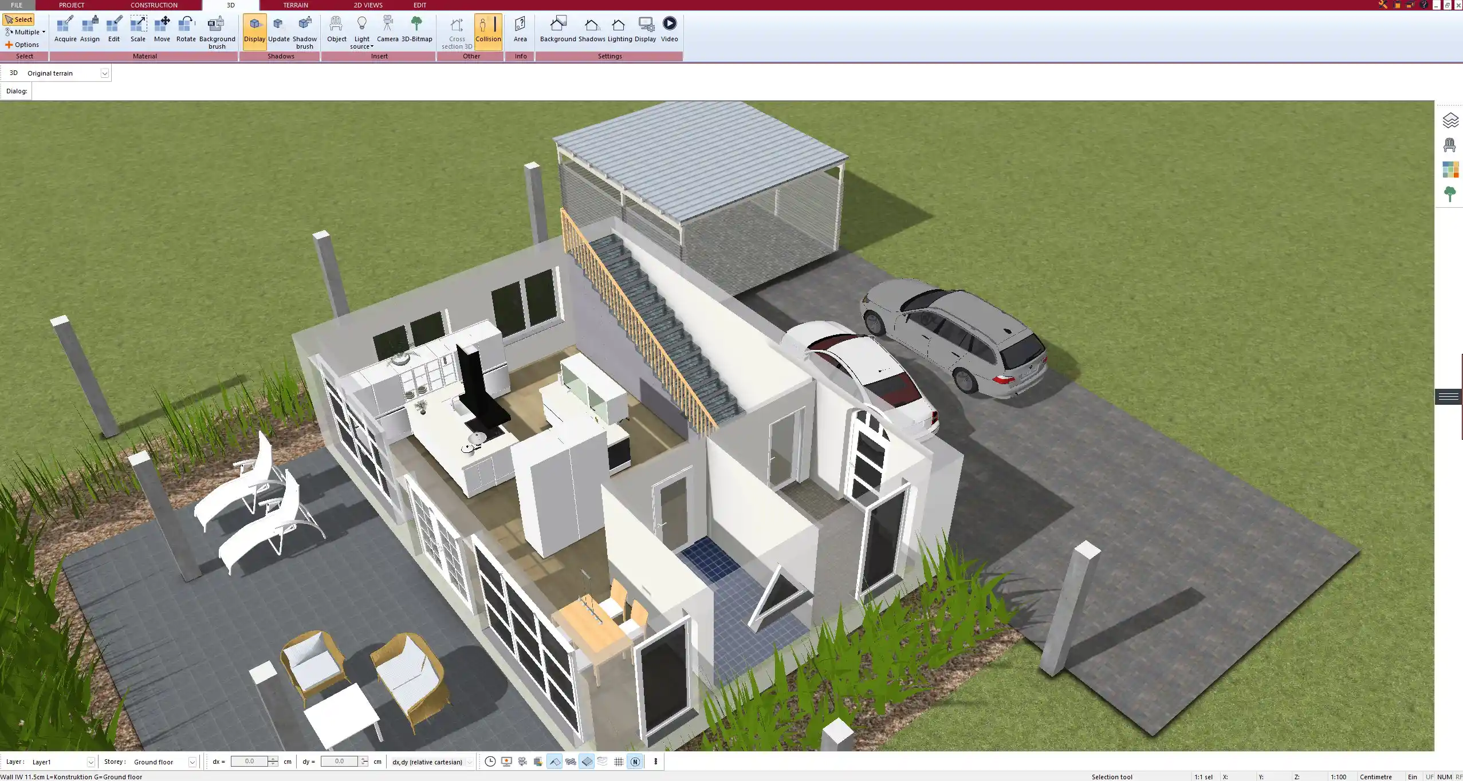Viewport: 1463px width, 781px height.
Task: Click the dx value input field
Action: 249,762
